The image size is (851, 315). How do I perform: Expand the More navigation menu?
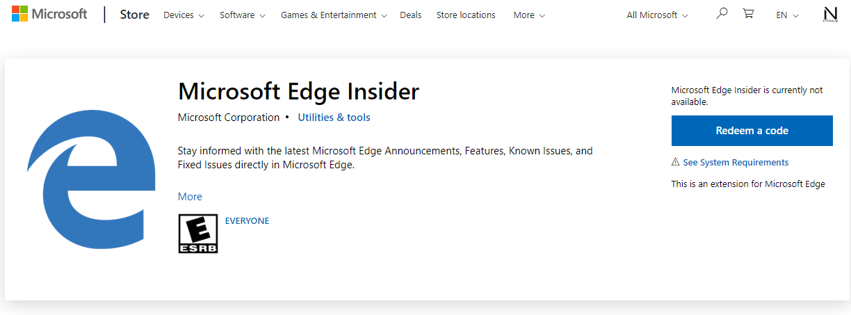[528, 15]
